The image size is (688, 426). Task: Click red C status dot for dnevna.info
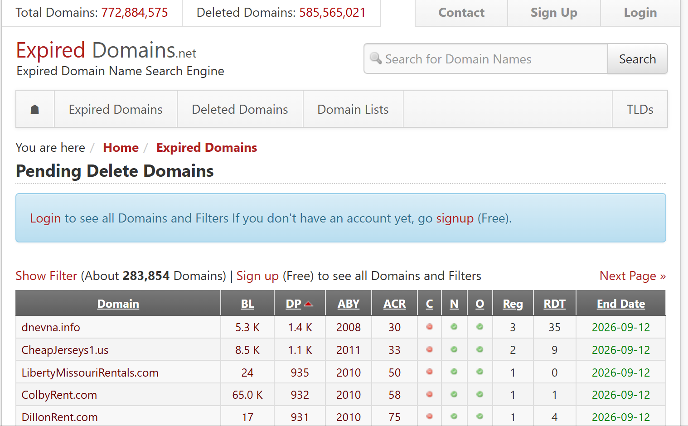coord(430,327)
